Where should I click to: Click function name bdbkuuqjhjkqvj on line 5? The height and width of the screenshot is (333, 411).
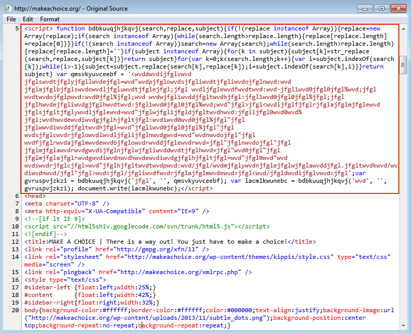click(113, 28)
